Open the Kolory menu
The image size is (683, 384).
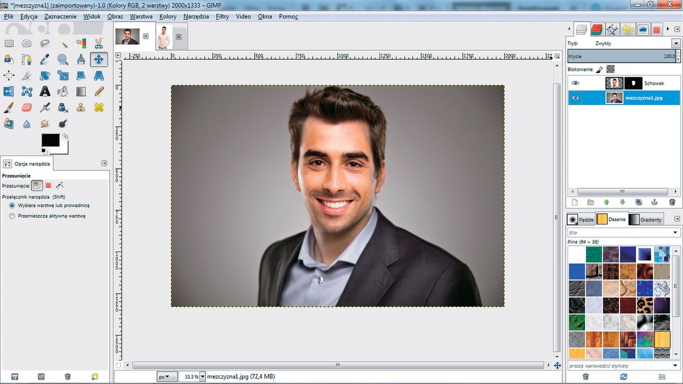tap(168, 17)
